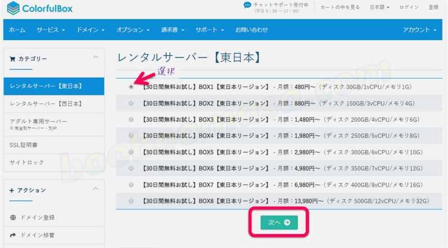Select the BOX2 plan radio button

click(x=131, y=103)
